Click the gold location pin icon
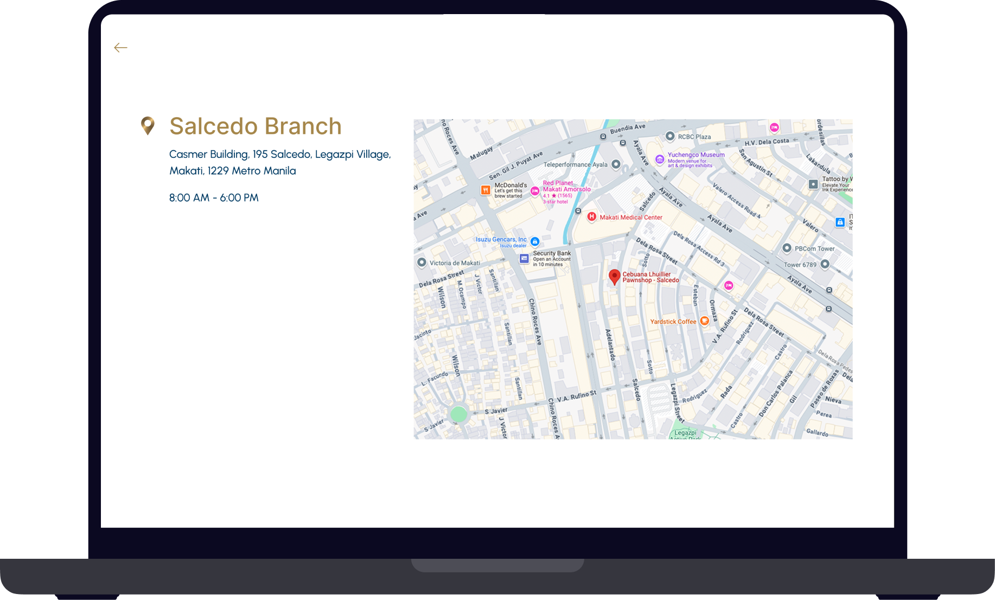Screen dimensions: 995x600 [148, 126]
